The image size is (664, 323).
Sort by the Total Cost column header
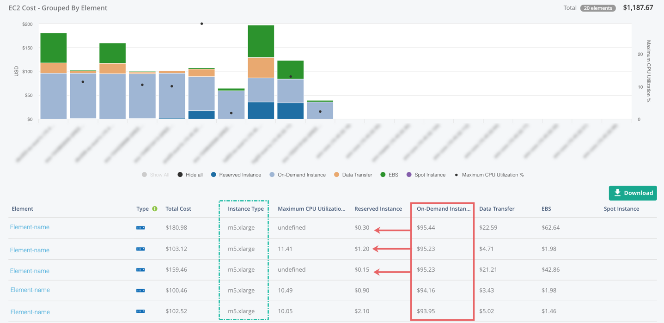[178, 209]
